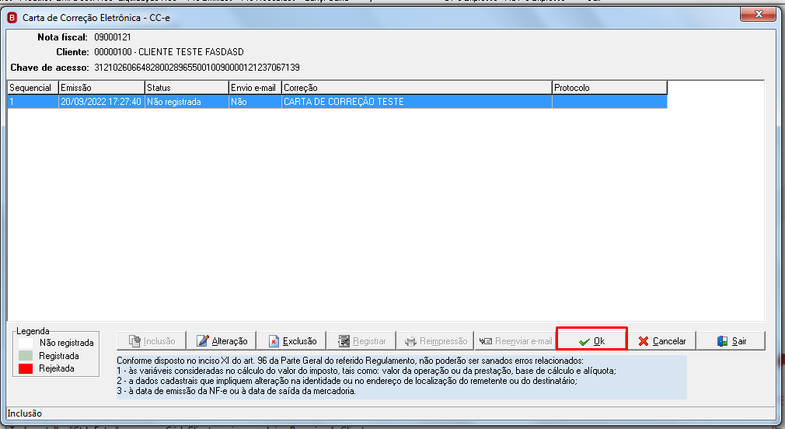Click the Correção column header
This screenshot has width=785, height=429.
click(x=417, y=88)
